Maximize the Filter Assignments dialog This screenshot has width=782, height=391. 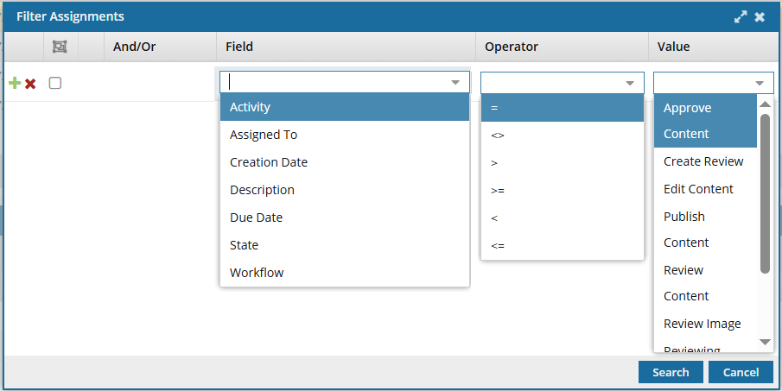(x=741, y=17)
